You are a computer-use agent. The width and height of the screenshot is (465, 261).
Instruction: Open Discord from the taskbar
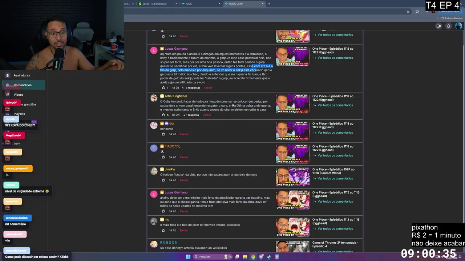pos(261,257)
